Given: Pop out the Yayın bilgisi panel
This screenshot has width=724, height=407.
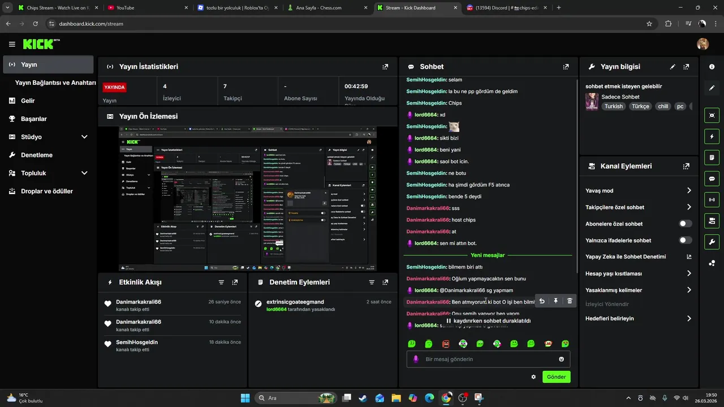Looking at the screenshot, I should (686, 67).
